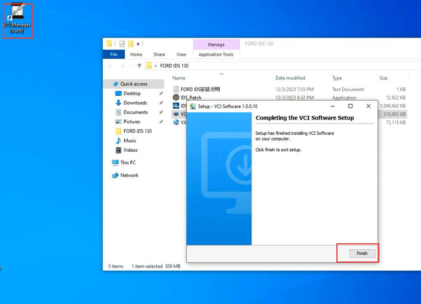This screenshot has height=304, width=421.
Task: Switch to the Home ribbon tab
Action: pos(136,54)
